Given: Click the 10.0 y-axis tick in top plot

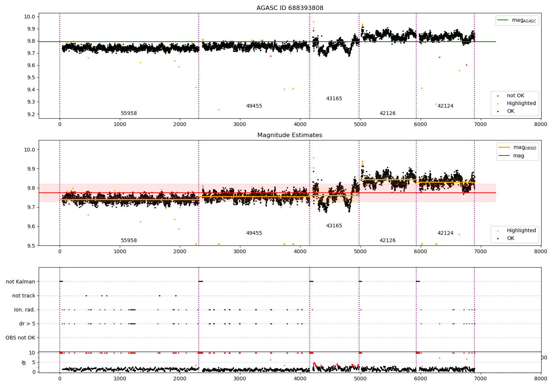Looking at the screenshot, I should point(29,17).
